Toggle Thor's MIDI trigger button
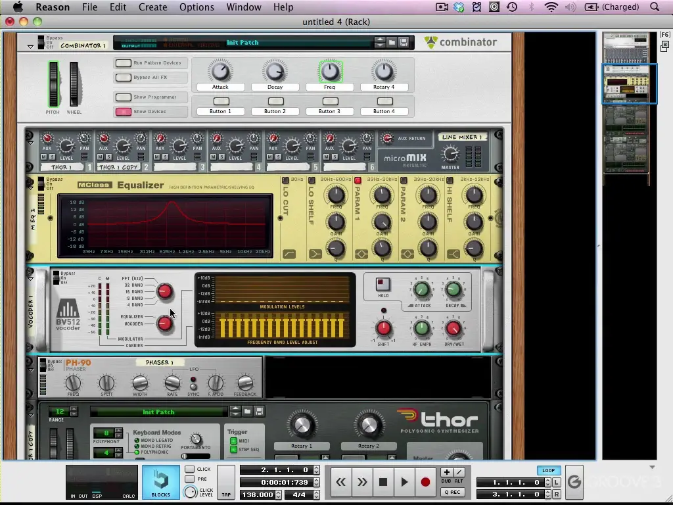The image size is (673, 505). 233,441
